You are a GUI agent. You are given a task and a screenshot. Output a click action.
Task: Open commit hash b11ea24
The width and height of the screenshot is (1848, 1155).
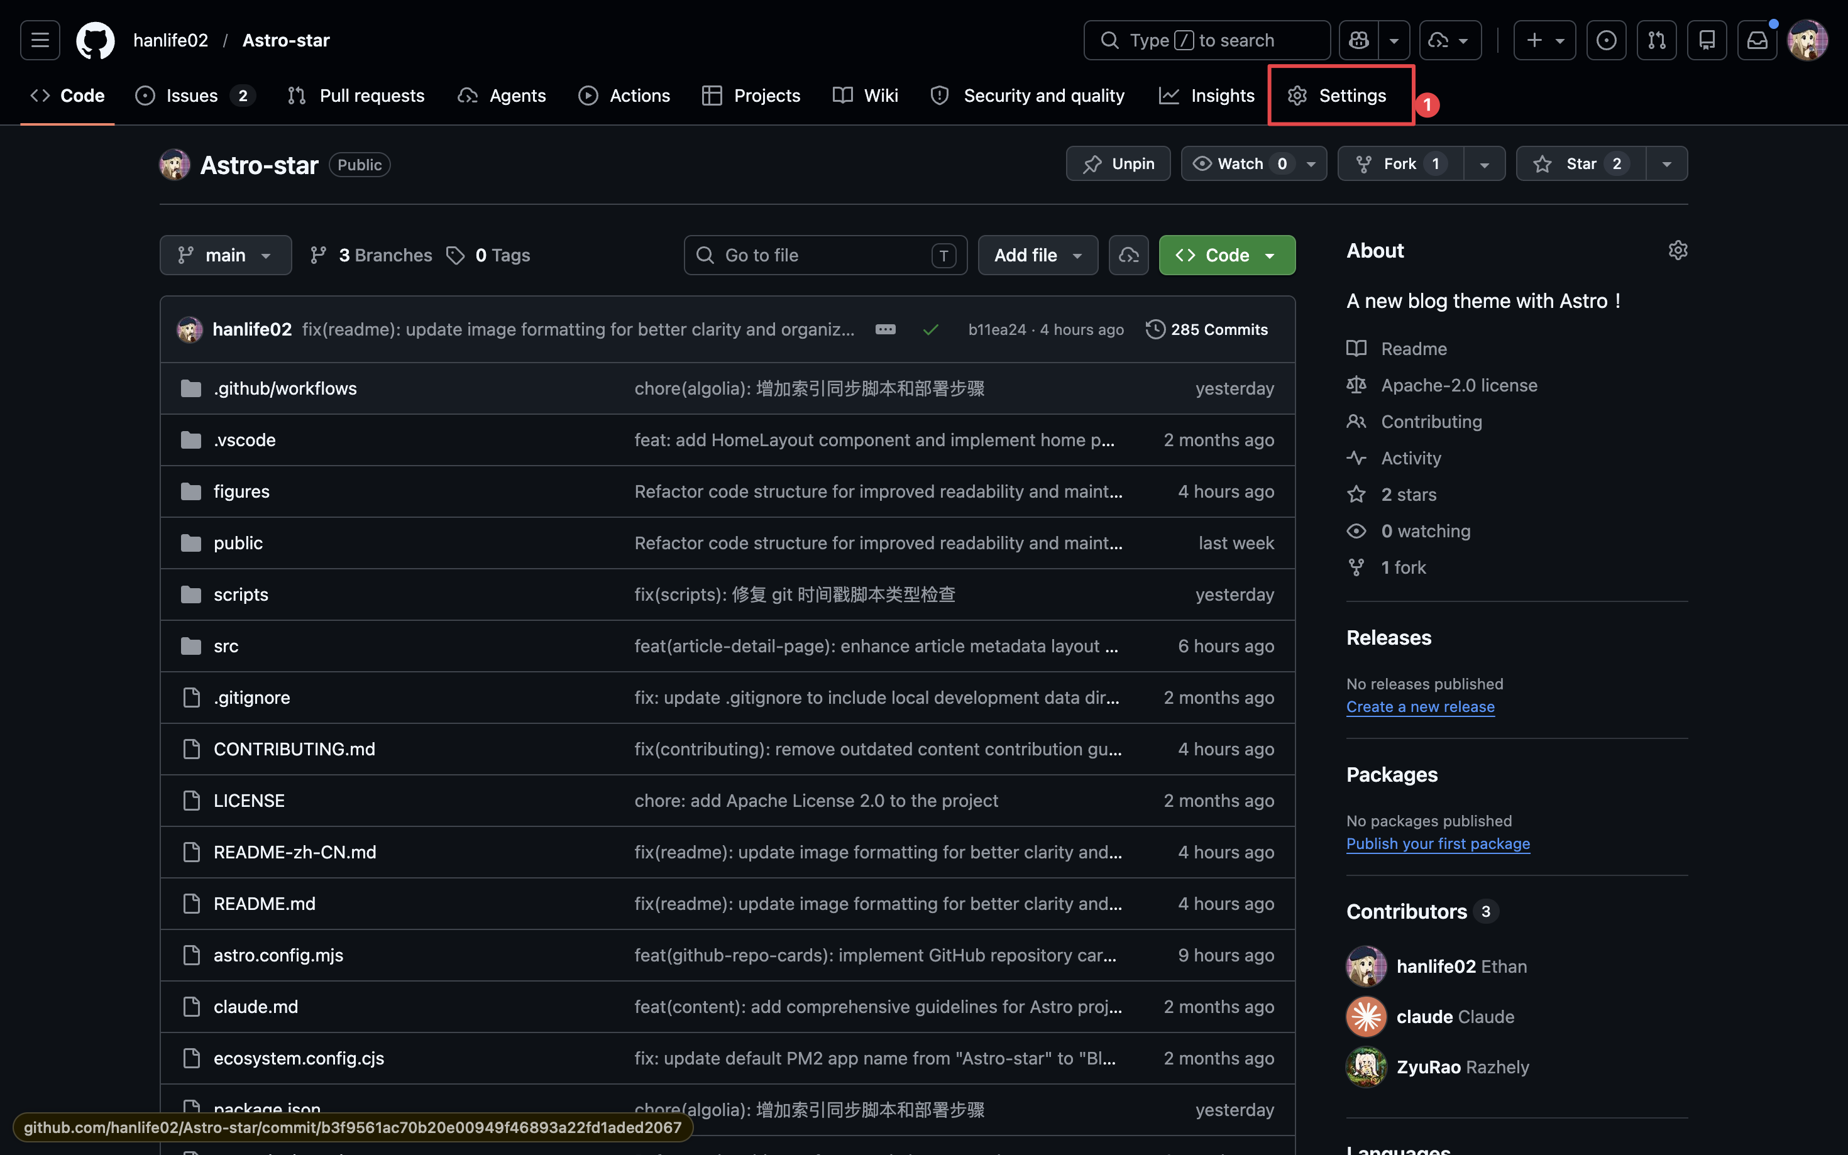tap(996, 329)
